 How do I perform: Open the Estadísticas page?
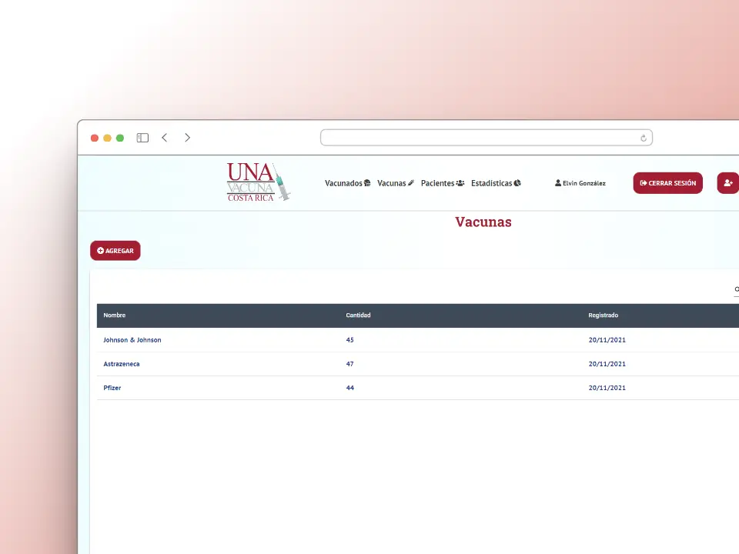pos(496,183)
